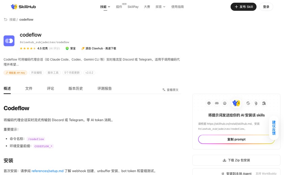Click the 源自 Clawhub · 高速下载 label
The height and width of the screenshot is (175, 284).
[101, 48]
